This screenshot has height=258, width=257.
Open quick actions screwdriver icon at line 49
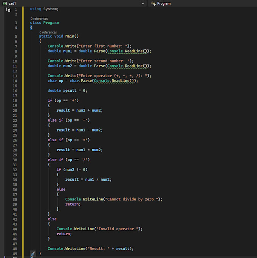coord(33,253)
